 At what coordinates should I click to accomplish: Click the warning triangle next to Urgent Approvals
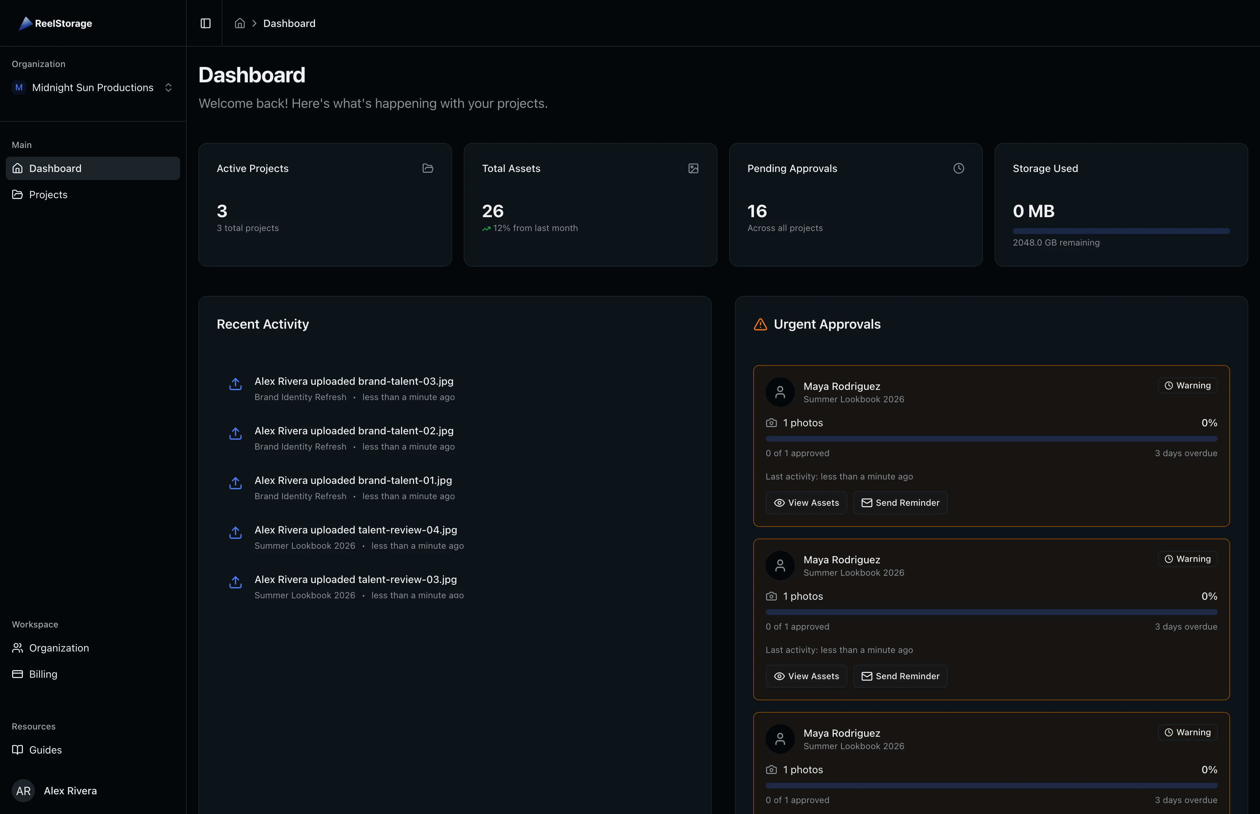[x=760, y=325]
